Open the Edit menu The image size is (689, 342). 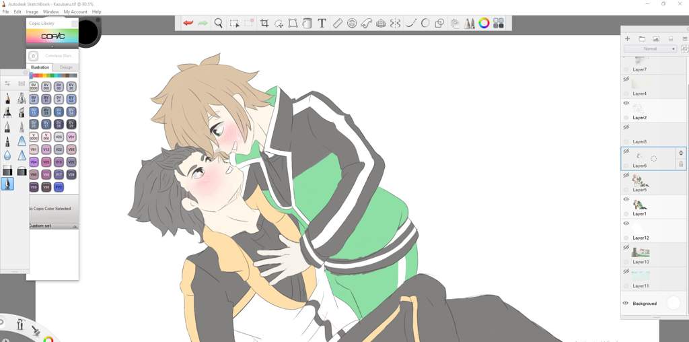[17, 12]
